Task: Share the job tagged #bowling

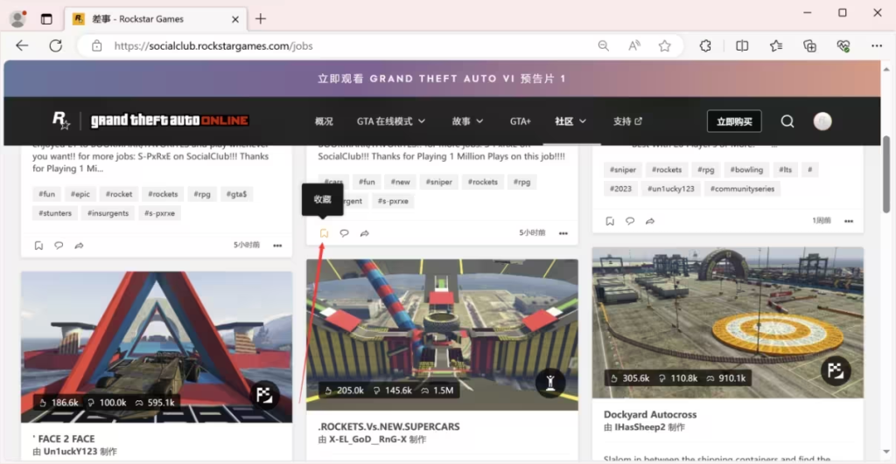Action: (650, 221)
